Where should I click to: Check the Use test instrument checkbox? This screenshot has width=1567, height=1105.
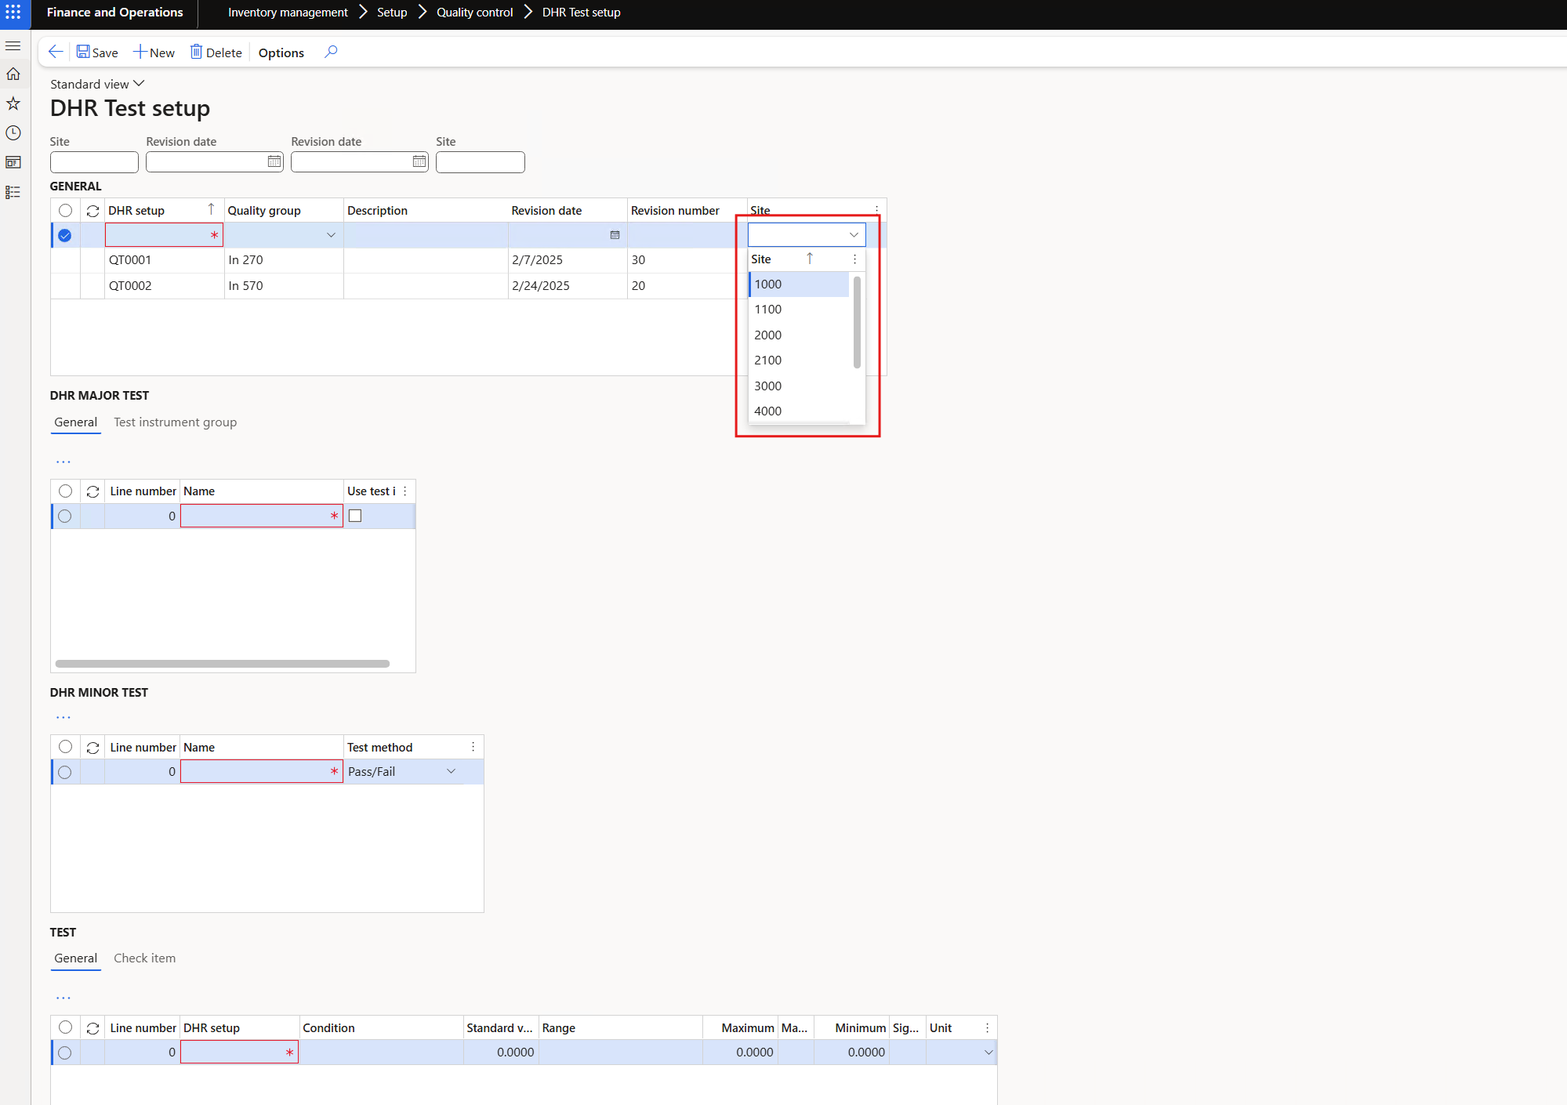(355, 516)
